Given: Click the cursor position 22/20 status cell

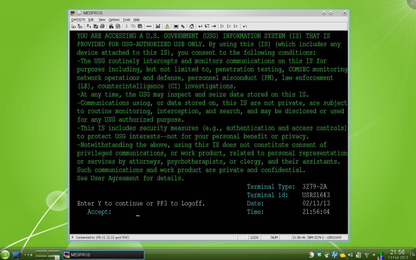Looking at the screenshot, I should pyautogui.click(x=254, y=237).
